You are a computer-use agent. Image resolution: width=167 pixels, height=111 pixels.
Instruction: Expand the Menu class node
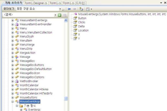pos(12,28)
